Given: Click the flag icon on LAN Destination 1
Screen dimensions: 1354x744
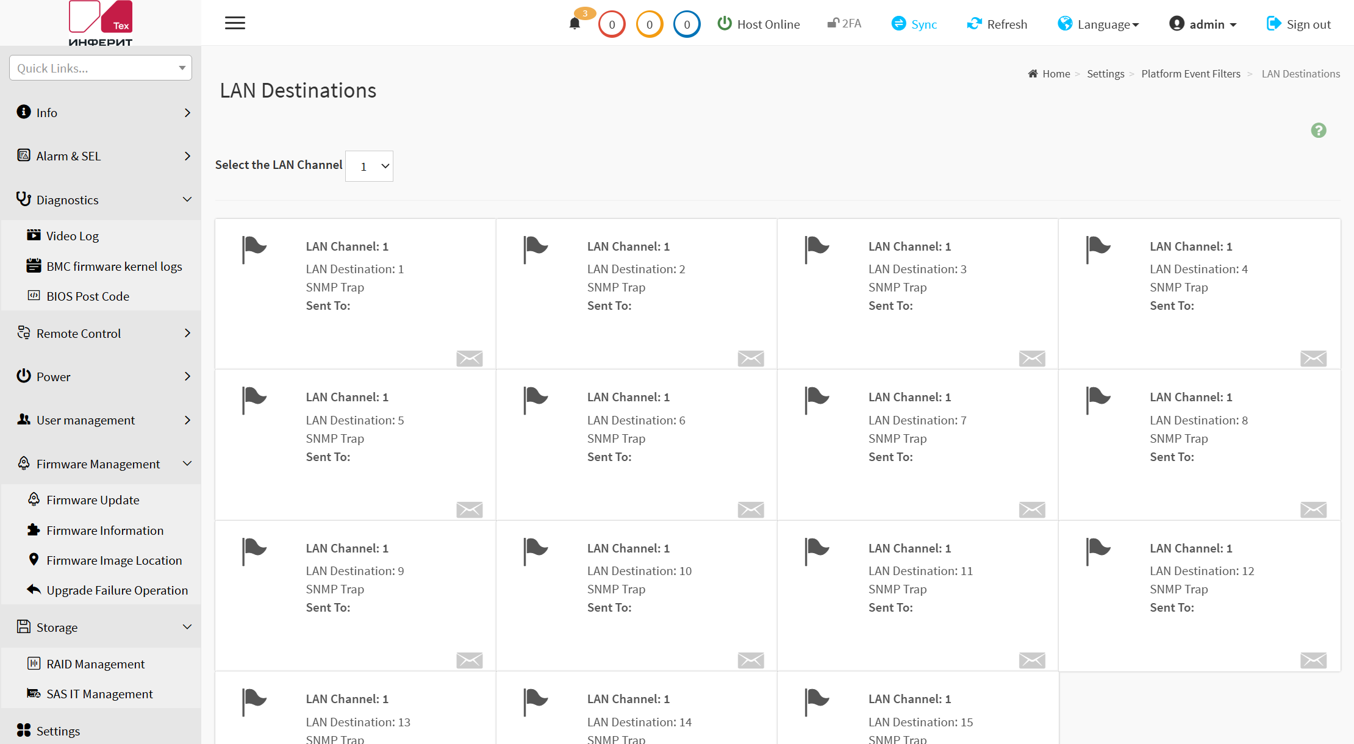Looking at the screenshot, I should 254,249.
